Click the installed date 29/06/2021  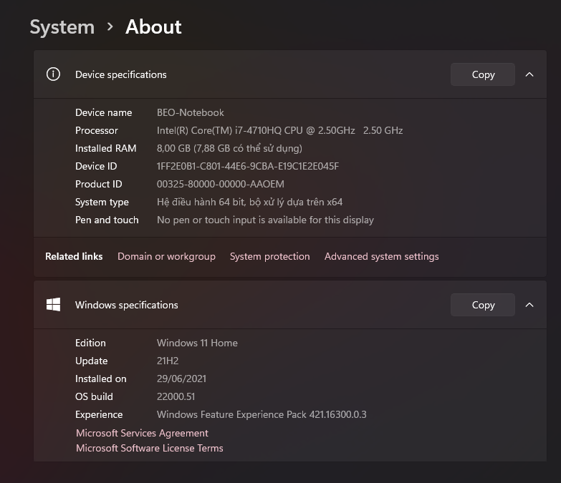[181, 379]
